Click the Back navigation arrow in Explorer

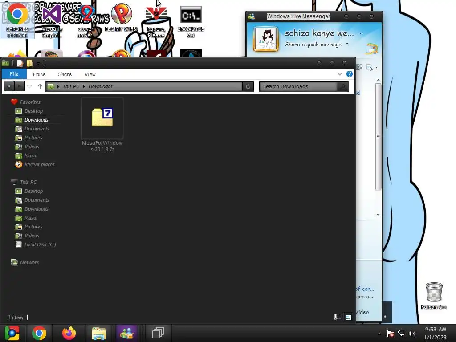click(x=9, y=86)
